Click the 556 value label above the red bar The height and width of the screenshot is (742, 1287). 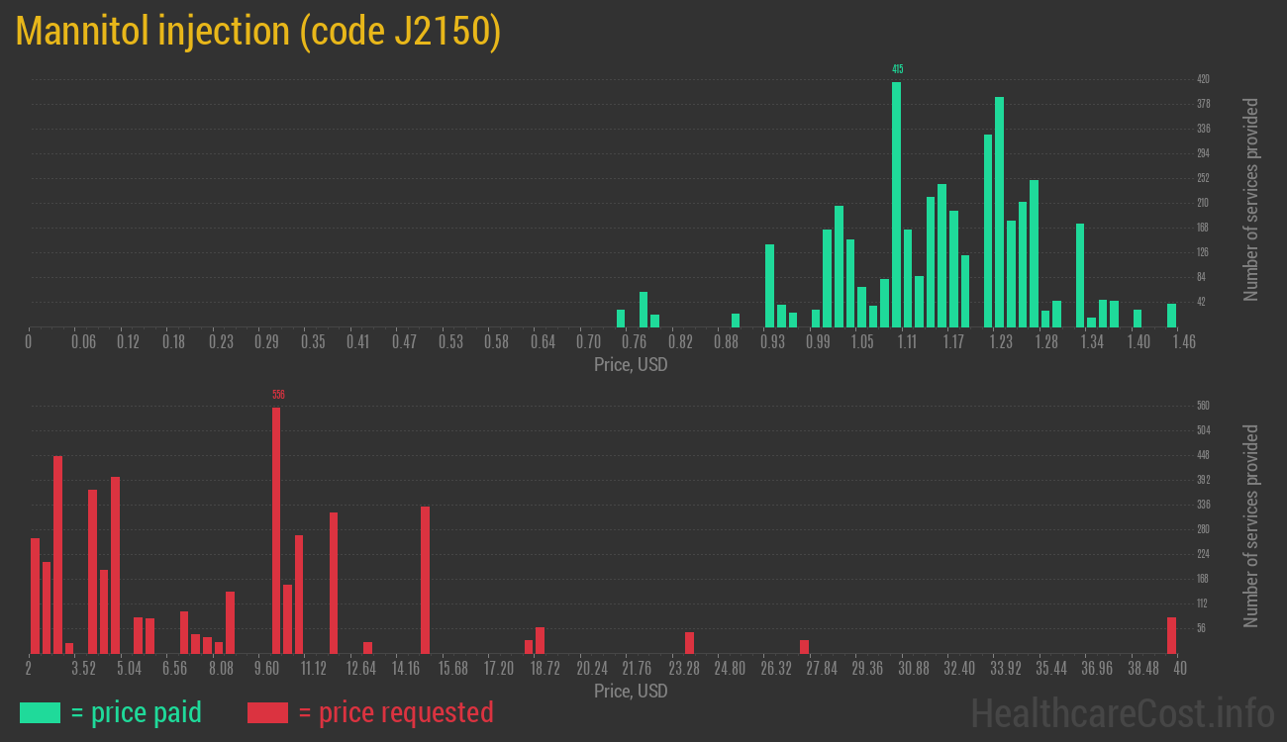point(278,395)
